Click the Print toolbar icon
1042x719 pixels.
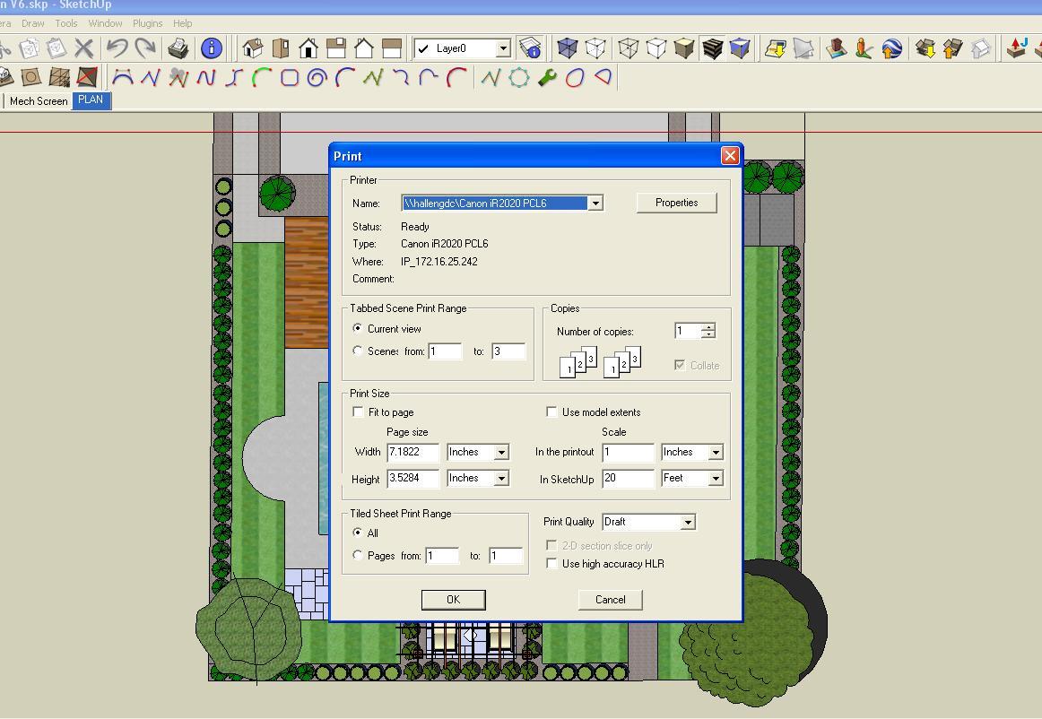178,48
